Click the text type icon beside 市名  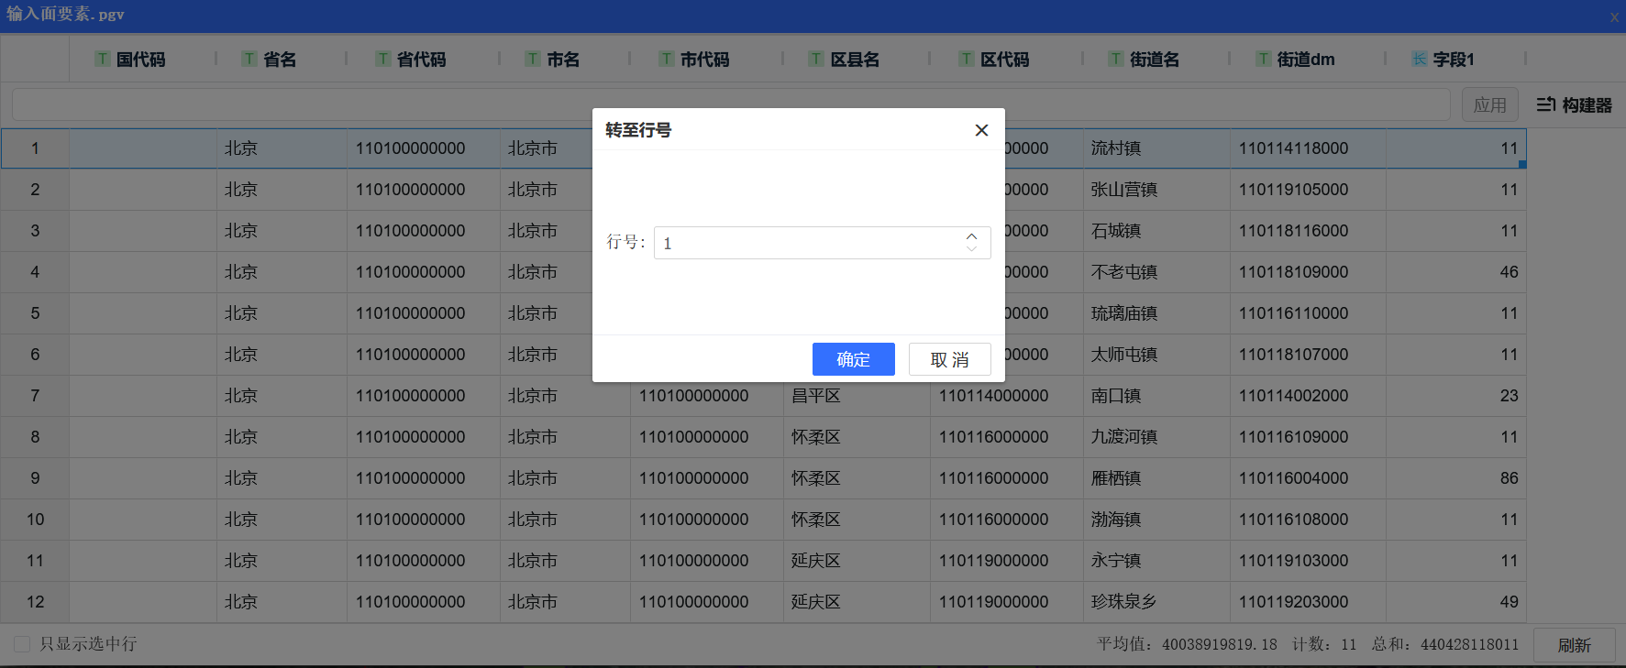pos(533,60)
